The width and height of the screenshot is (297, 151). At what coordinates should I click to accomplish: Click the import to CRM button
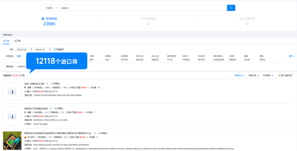[x=285, y=75]
